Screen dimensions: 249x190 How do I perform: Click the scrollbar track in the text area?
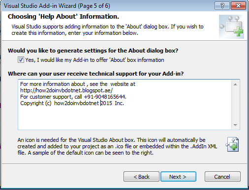tap(235, 105)
